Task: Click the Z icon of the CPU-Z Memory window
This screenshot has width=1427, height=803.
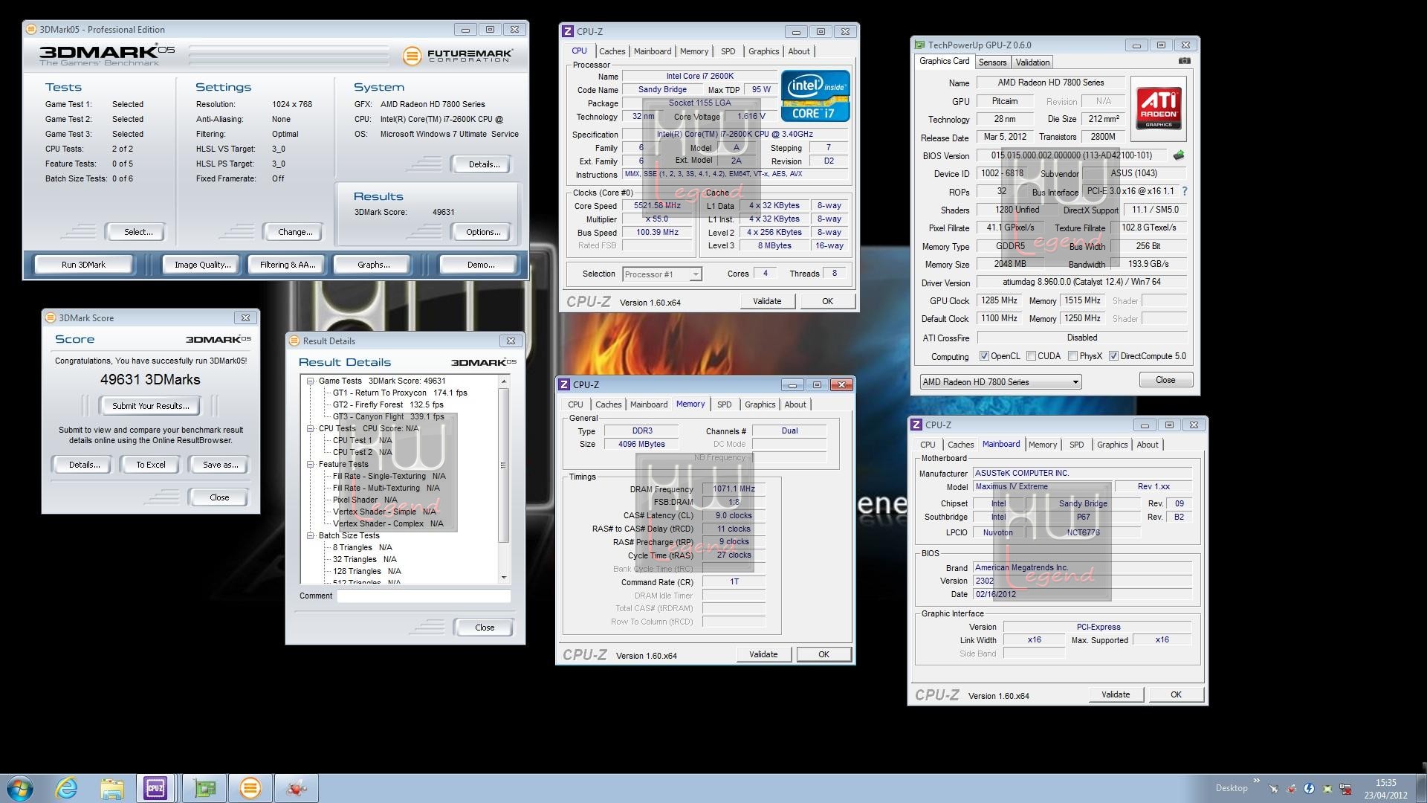Action: [564, 384]
